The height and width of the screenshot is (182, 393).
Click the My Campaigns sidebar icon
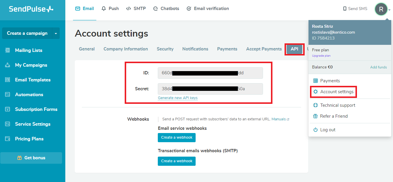(x=8, y=65)
